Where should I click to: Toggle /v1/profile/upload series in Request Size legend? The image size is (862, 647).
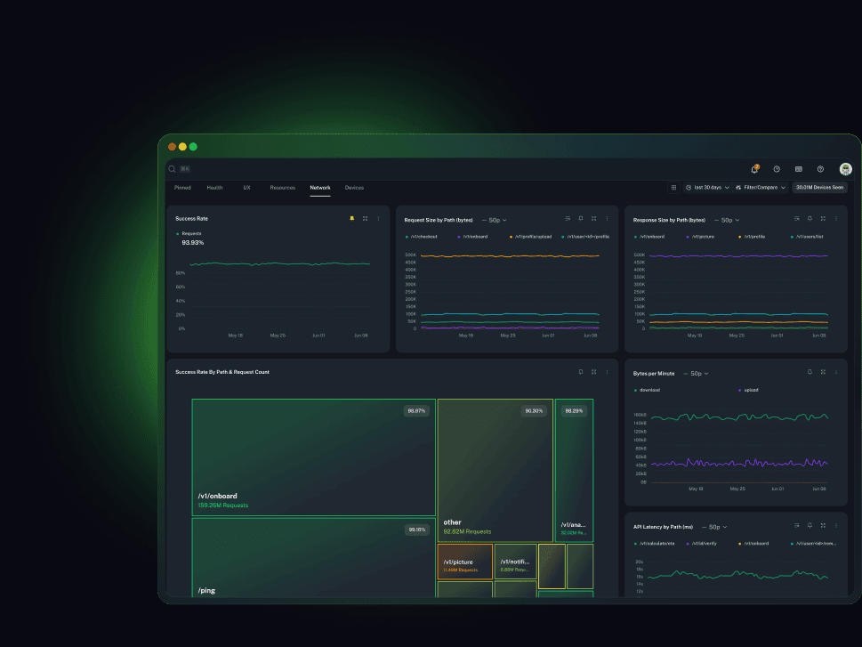530,237
